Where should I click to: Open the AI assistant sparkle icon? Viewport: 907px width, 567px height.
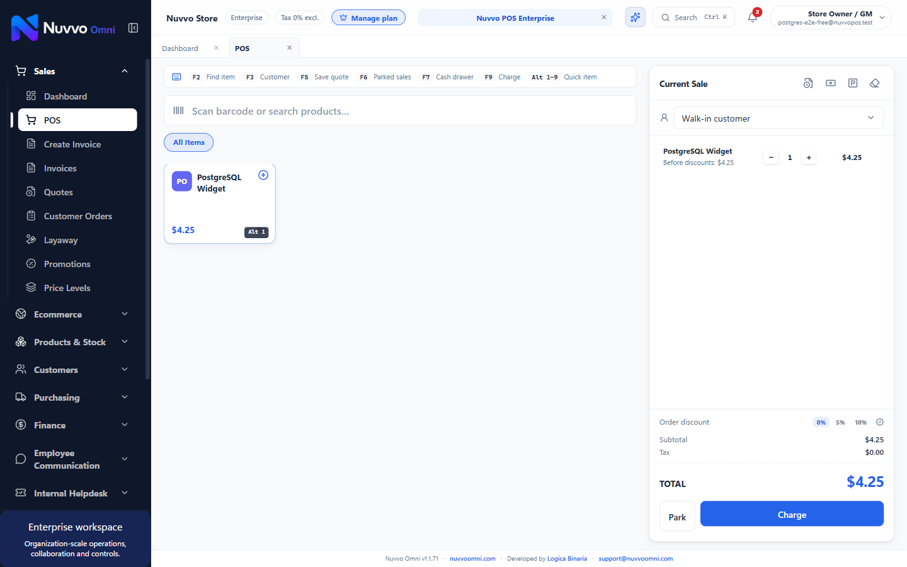point(635,18)
